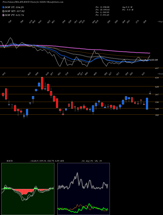The width and height of the screenshot is (163, 215).
Task: Click the chart title mentioning MunafaSutra.com
Action: coord(33,2)
